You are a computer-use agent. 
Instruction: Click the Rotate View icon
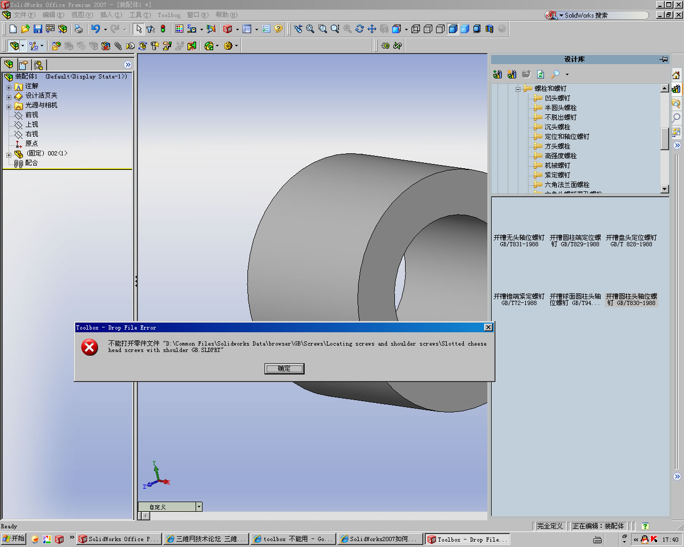tap(360, 29)
